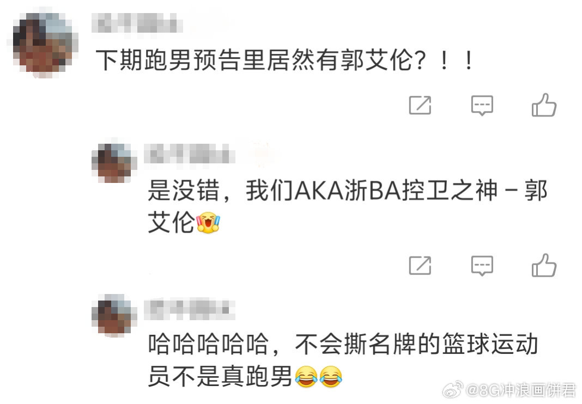The image size is (582, 404).
Task: Click first tears-of-joy emoji after 真跑男
Action: [306, 376]
